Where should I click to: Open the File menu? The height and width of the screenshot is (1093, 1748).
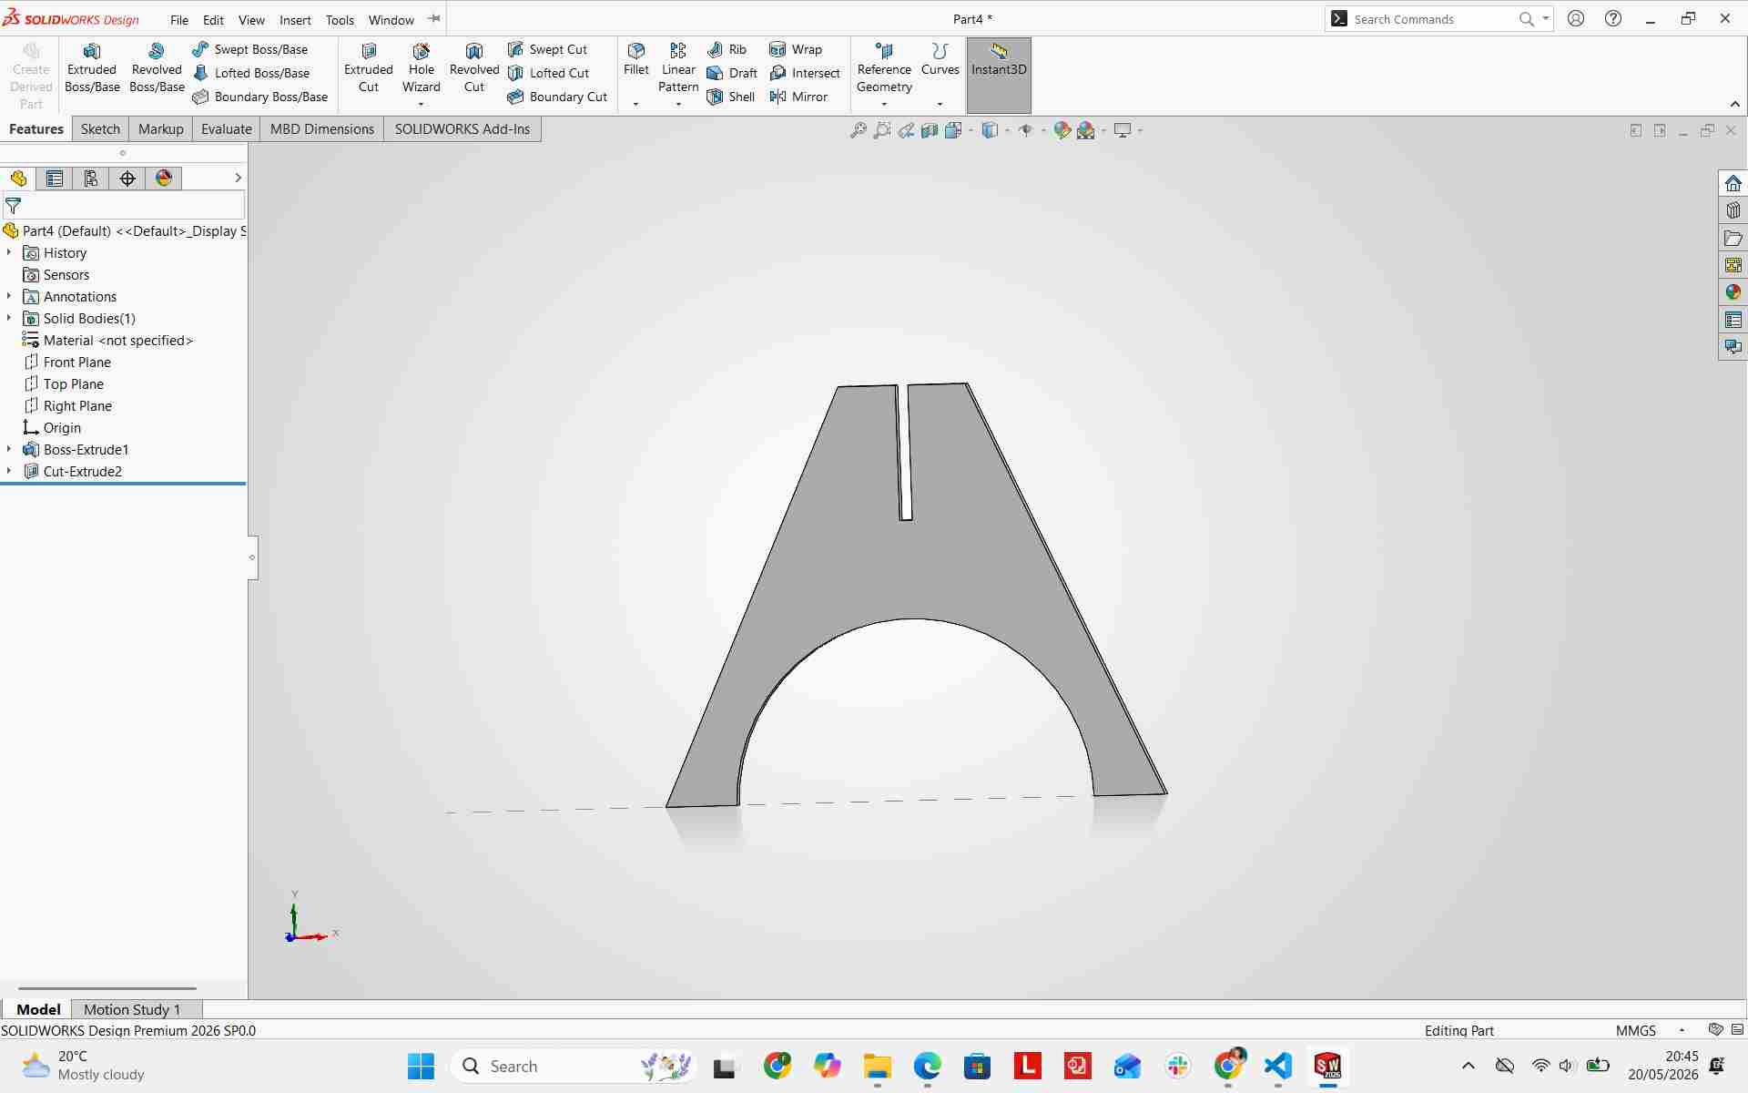pyautogui.click(x=179, y=19)
